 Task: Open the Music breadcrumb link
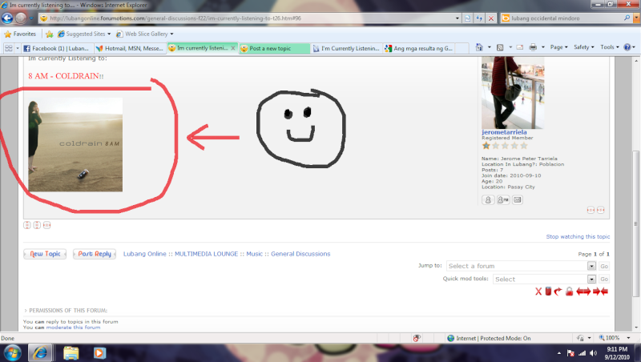click(254, 254)
